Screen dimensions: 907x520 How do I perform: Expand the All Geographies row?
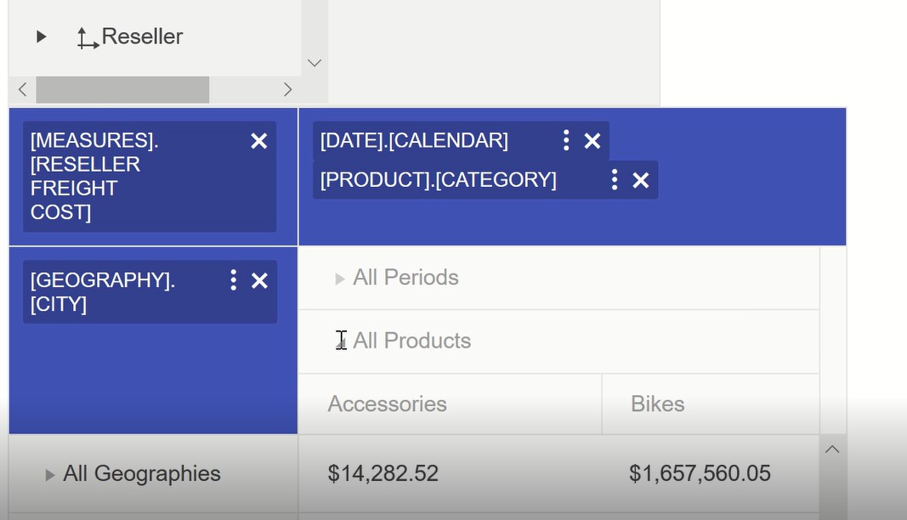click(x=50, y=475)
